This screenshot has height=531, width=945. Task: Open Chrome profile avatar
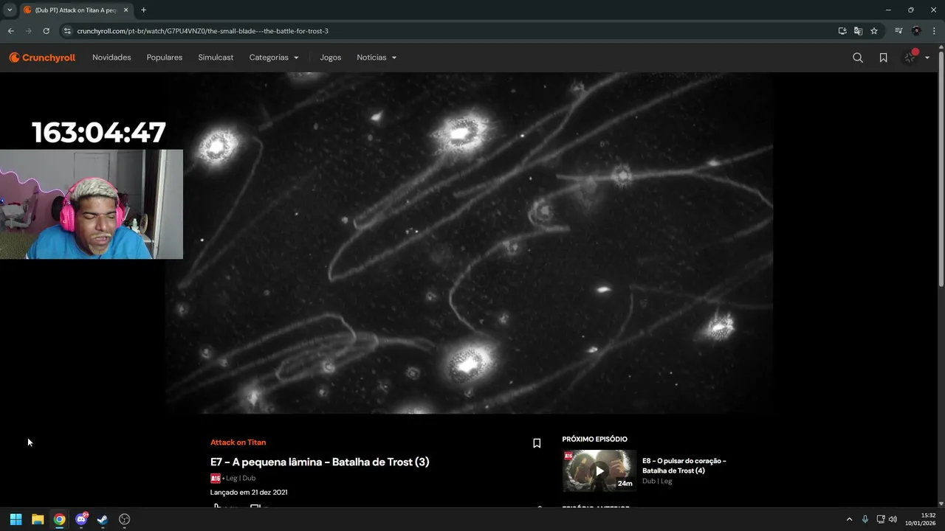point(916,31)
